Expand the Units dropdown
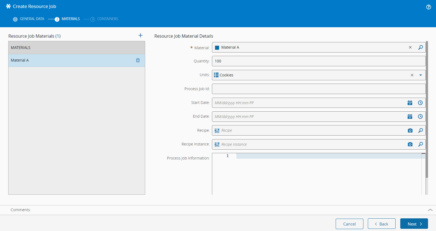This screenshot has height=231, width=436. click(420, 75)
